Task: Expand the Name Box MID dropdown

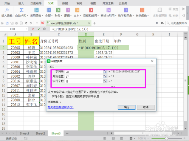Action: (x=26, y=29)
